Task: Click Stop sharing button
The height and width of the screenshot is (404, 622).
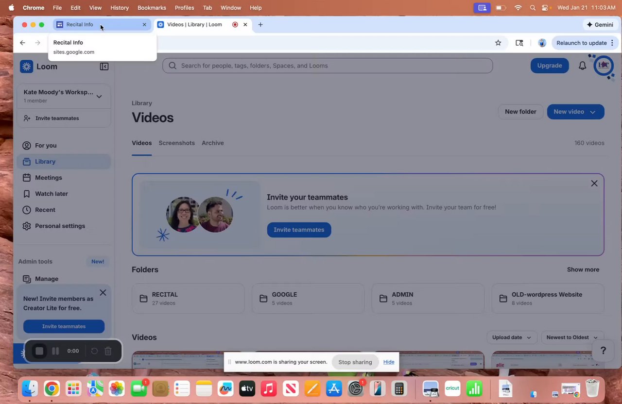Action: pos(355,362)
